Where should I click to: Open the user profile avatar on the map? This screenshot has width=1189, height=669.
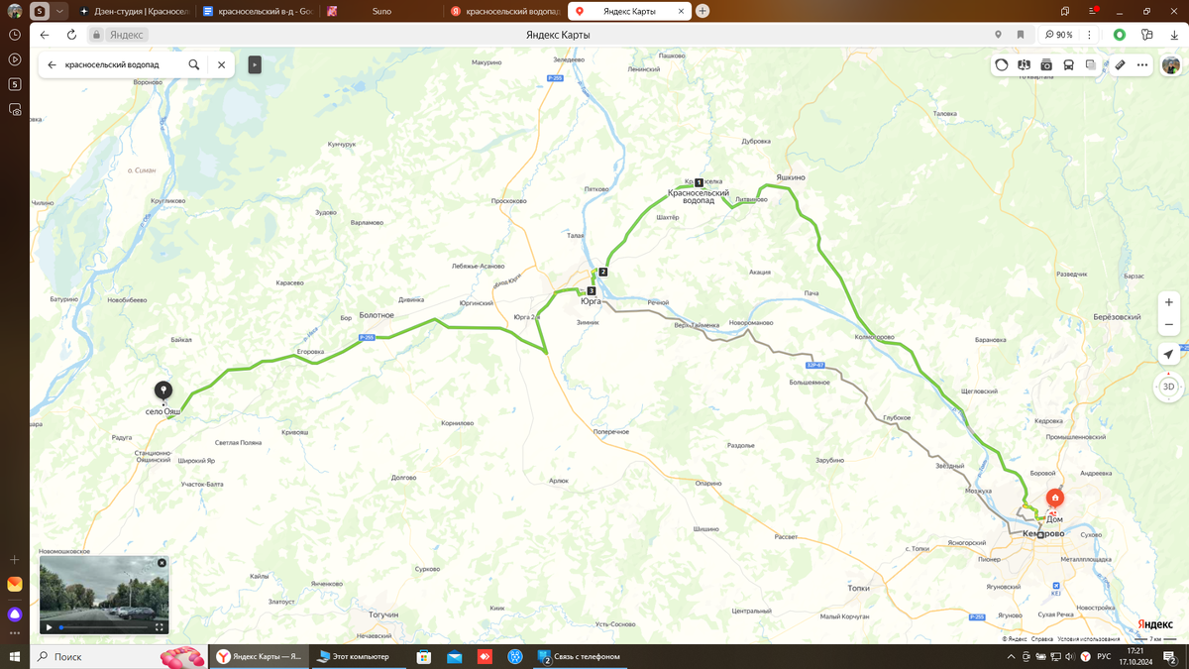pyautogui.click(x=1171, y=64)
